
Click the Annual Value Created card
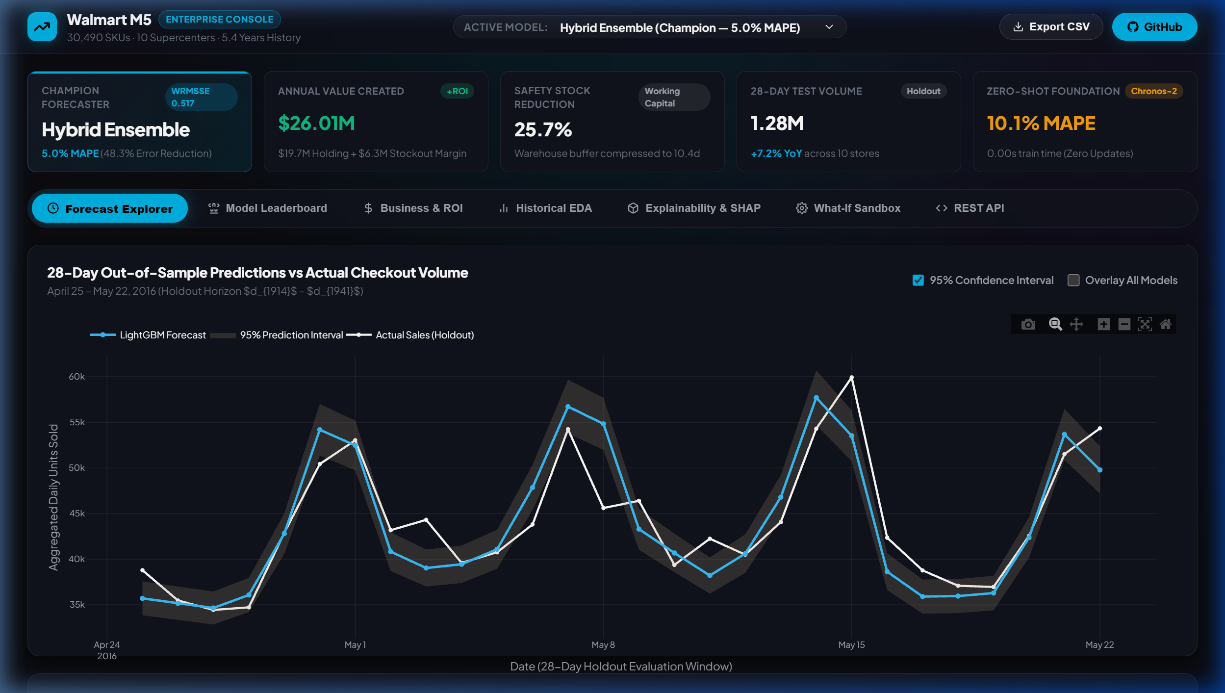(x=376, y=122)
